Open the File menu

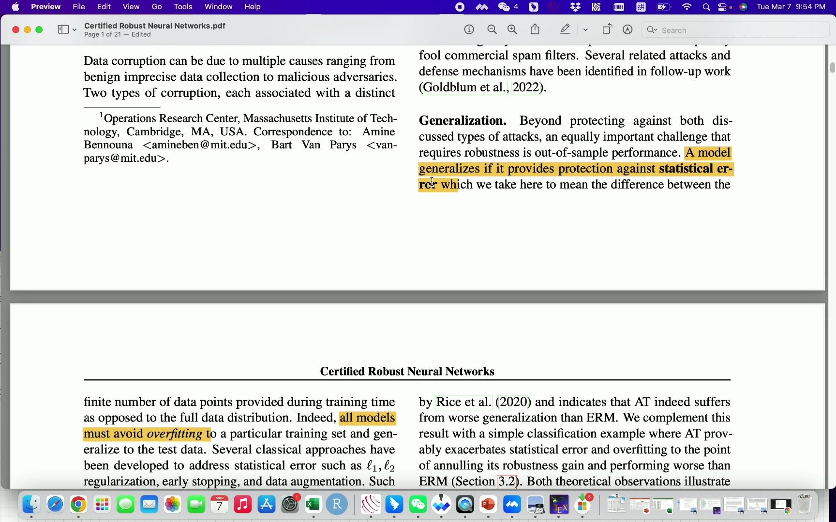coord(79,7)
